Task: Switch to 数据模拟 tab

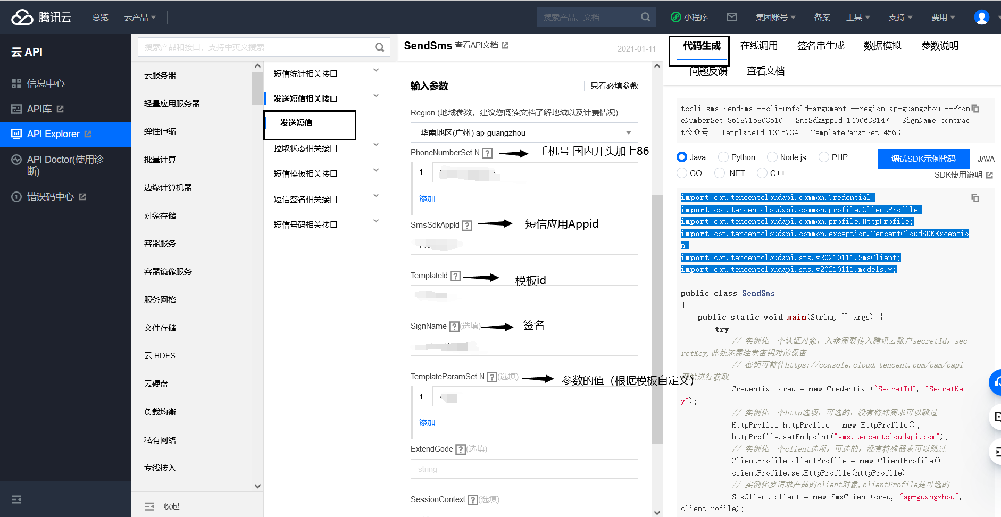Action: click(x=883, y=46)
